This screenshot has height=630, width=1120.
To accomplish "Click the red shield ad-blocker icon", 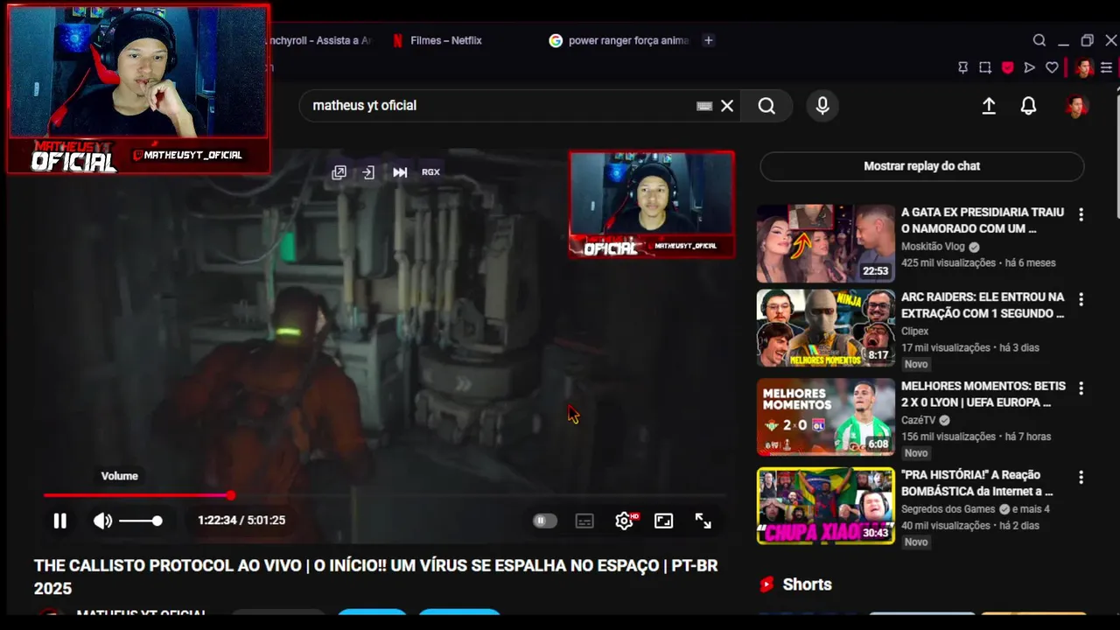I will (x=1008, y=67).
